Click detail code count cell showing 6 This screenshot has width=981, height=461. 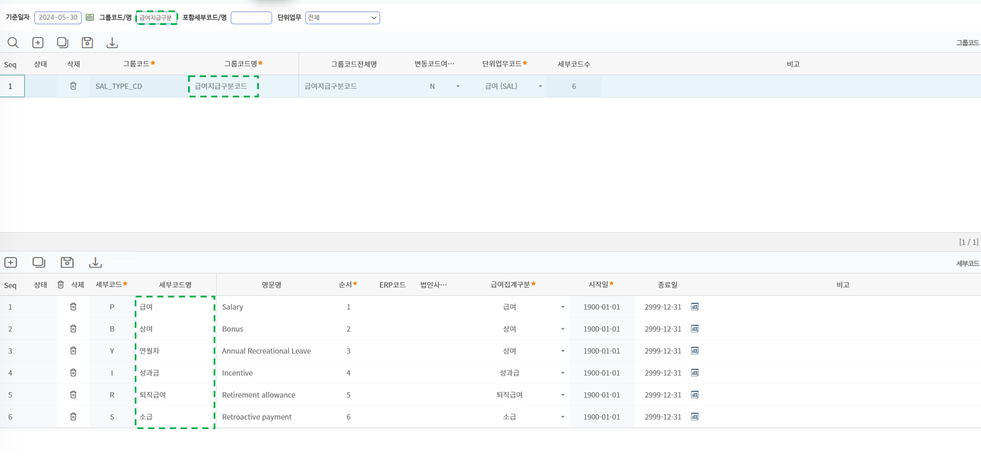[x=574, y=86]
